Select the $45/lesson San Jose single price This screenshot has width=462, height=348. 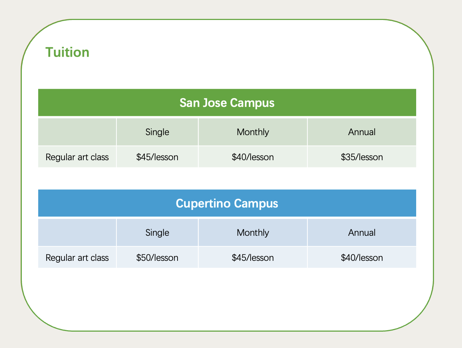click(x=157, y=157)
